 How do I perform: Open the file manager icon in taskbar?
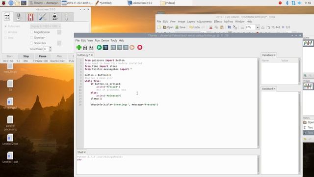(x=18, y=3)
